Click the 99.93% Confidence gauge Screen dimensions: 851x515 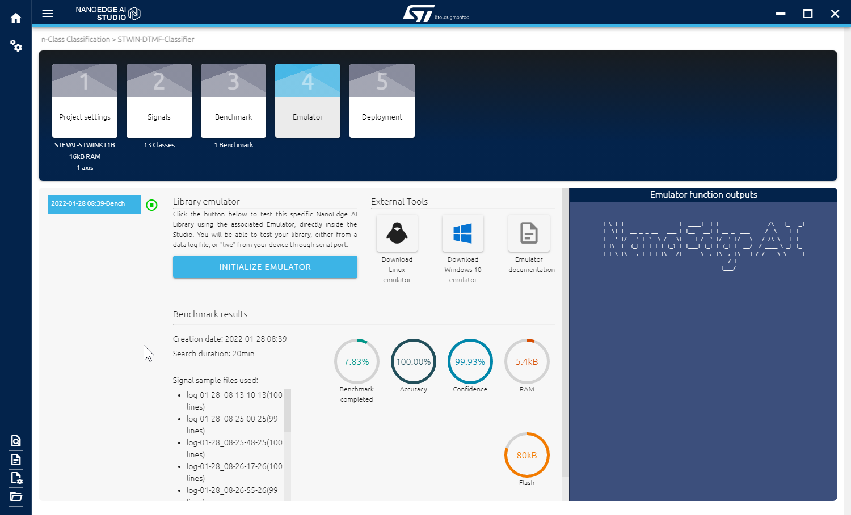pos(470,361)
